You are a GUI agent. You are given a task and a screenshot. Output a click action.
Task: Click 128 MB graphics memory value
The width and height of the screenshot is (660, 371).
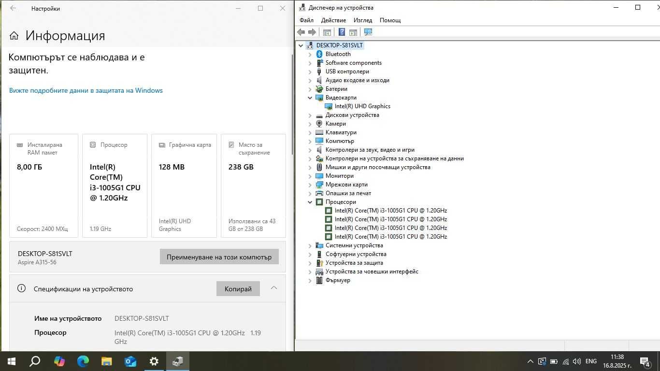click(x=172, y=167)
